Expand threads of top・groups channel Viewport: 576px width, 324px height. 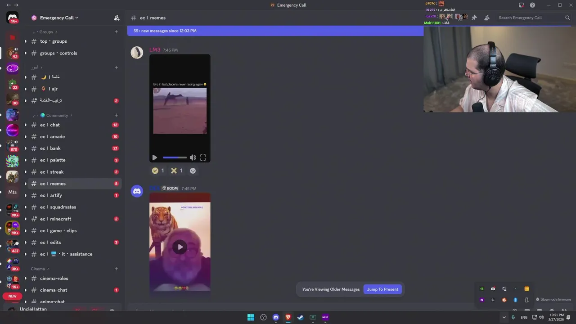point(25,41)
